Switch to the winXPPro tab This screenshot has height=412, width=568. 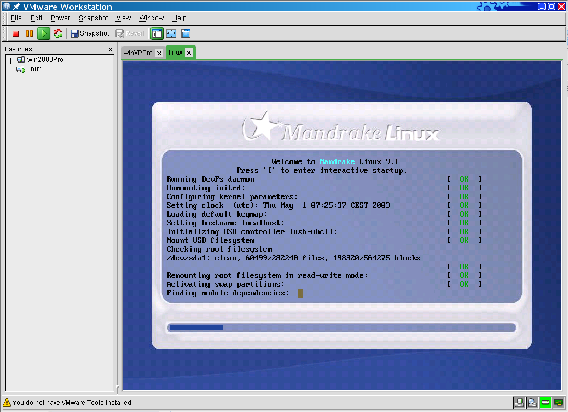point(138,53)
